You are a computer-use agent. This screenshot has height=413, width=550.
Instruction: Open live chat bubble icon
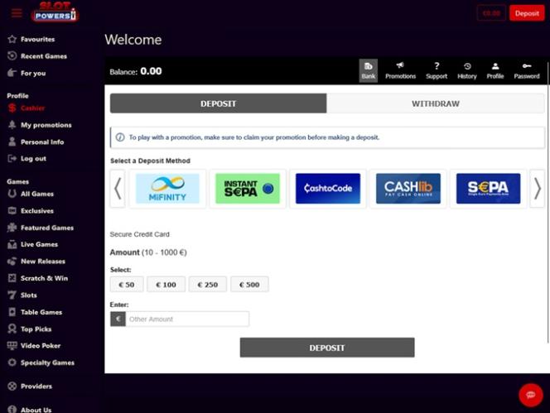point(530,395)
